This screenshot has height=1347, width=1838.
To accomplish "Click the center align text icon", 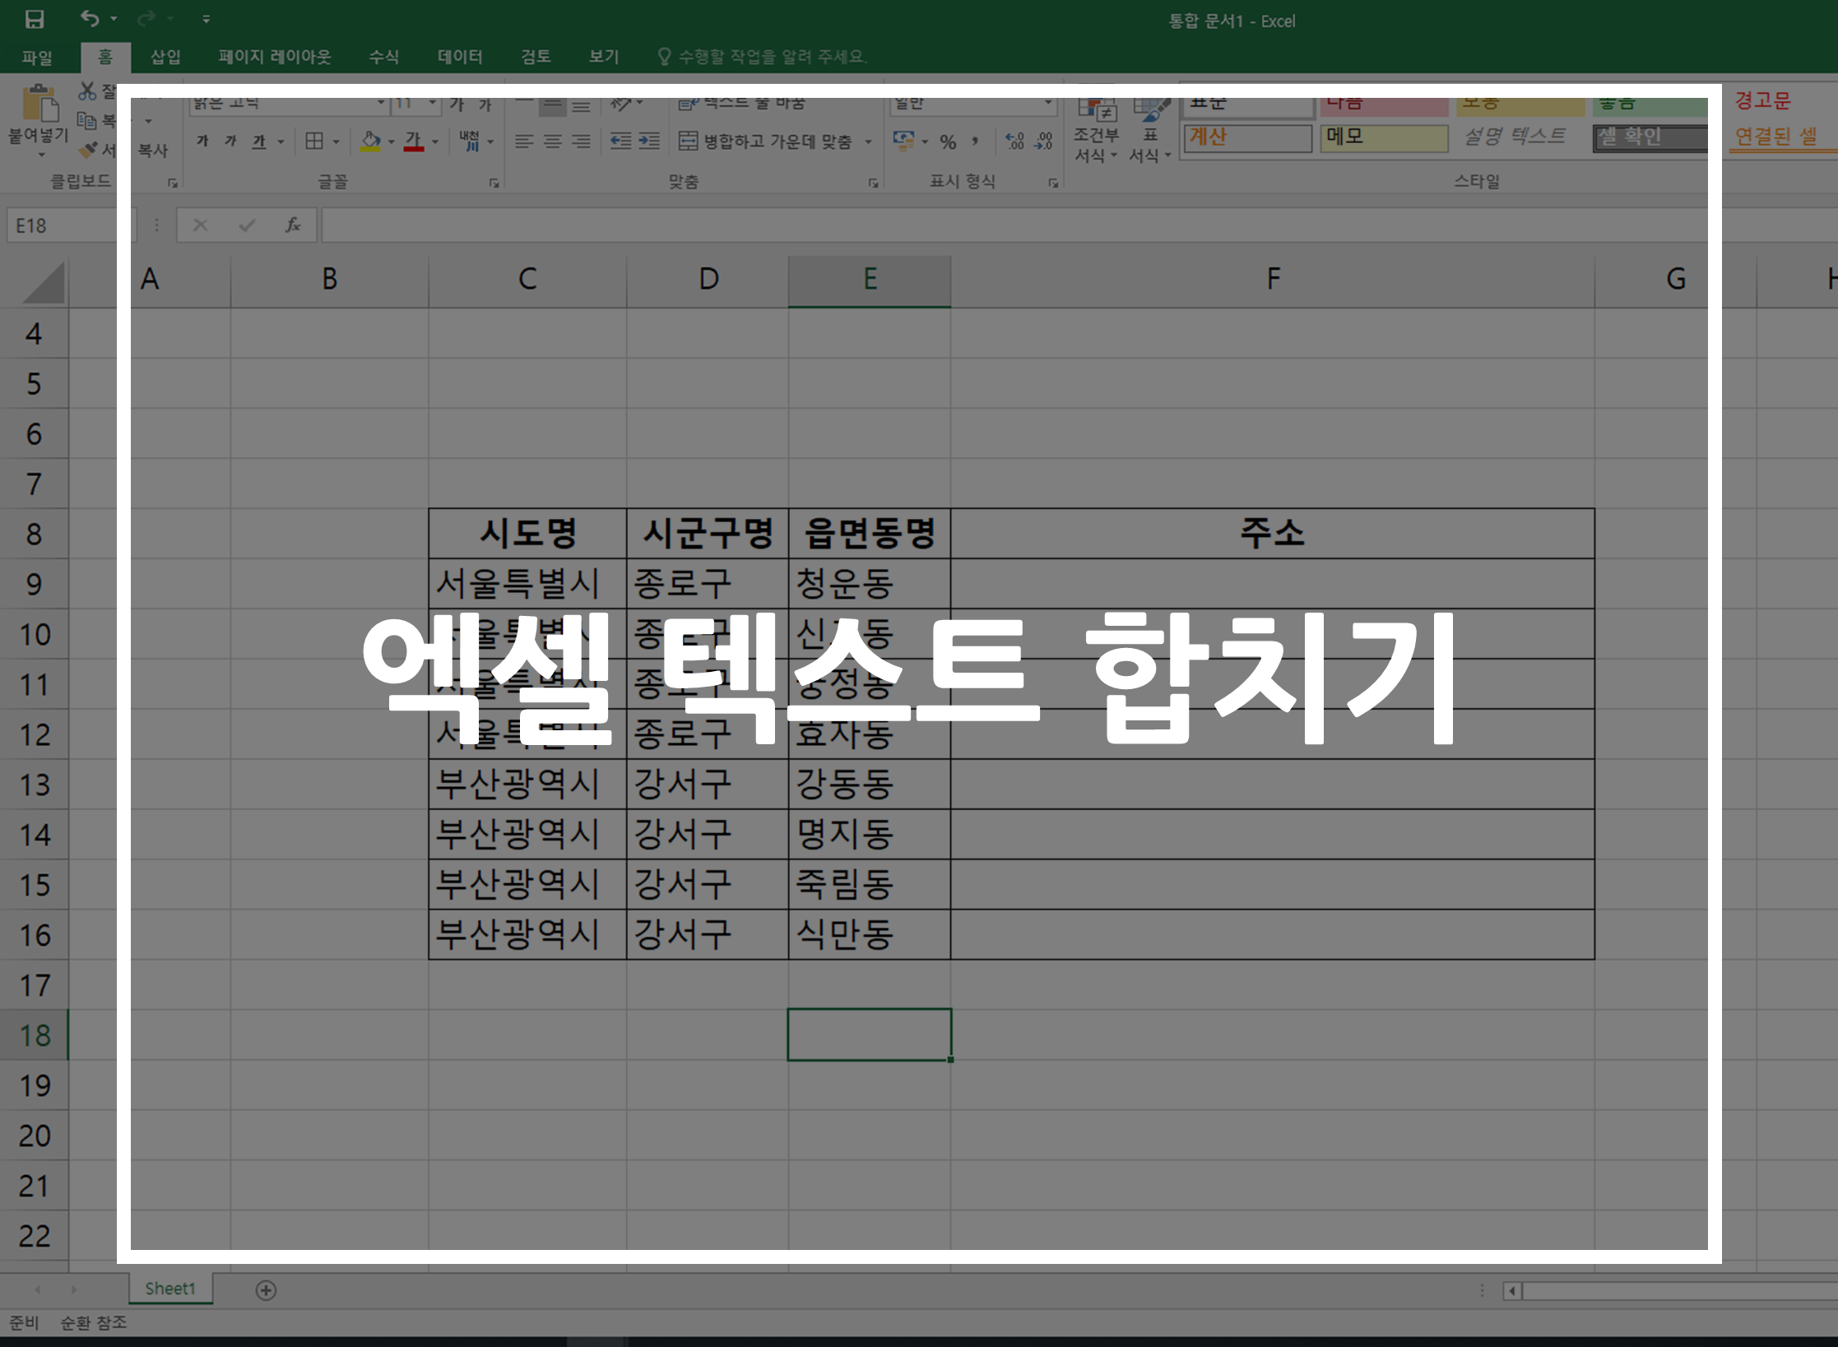I will pyautogui.click(x=552, y=141).
